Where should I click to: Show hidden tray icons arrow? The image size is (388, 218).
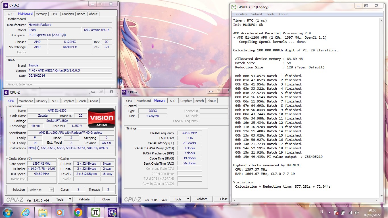pos(329,212)
